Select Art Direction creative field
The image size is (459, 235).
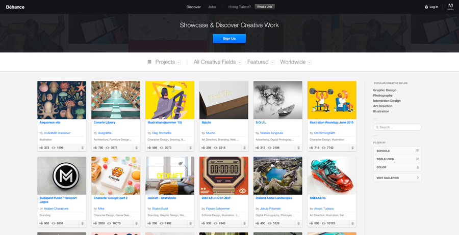tap(382, 106)
